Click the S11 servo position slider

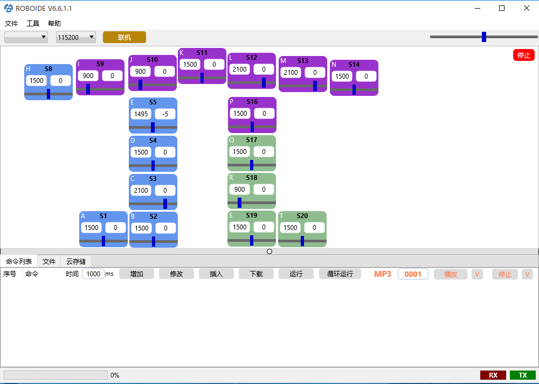tap(202, 78)
